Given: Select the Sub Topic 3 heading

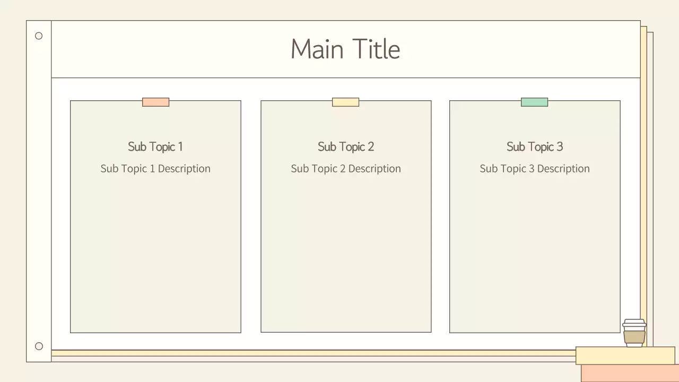Looking at the screenshot, I should (x=535, y=146).
